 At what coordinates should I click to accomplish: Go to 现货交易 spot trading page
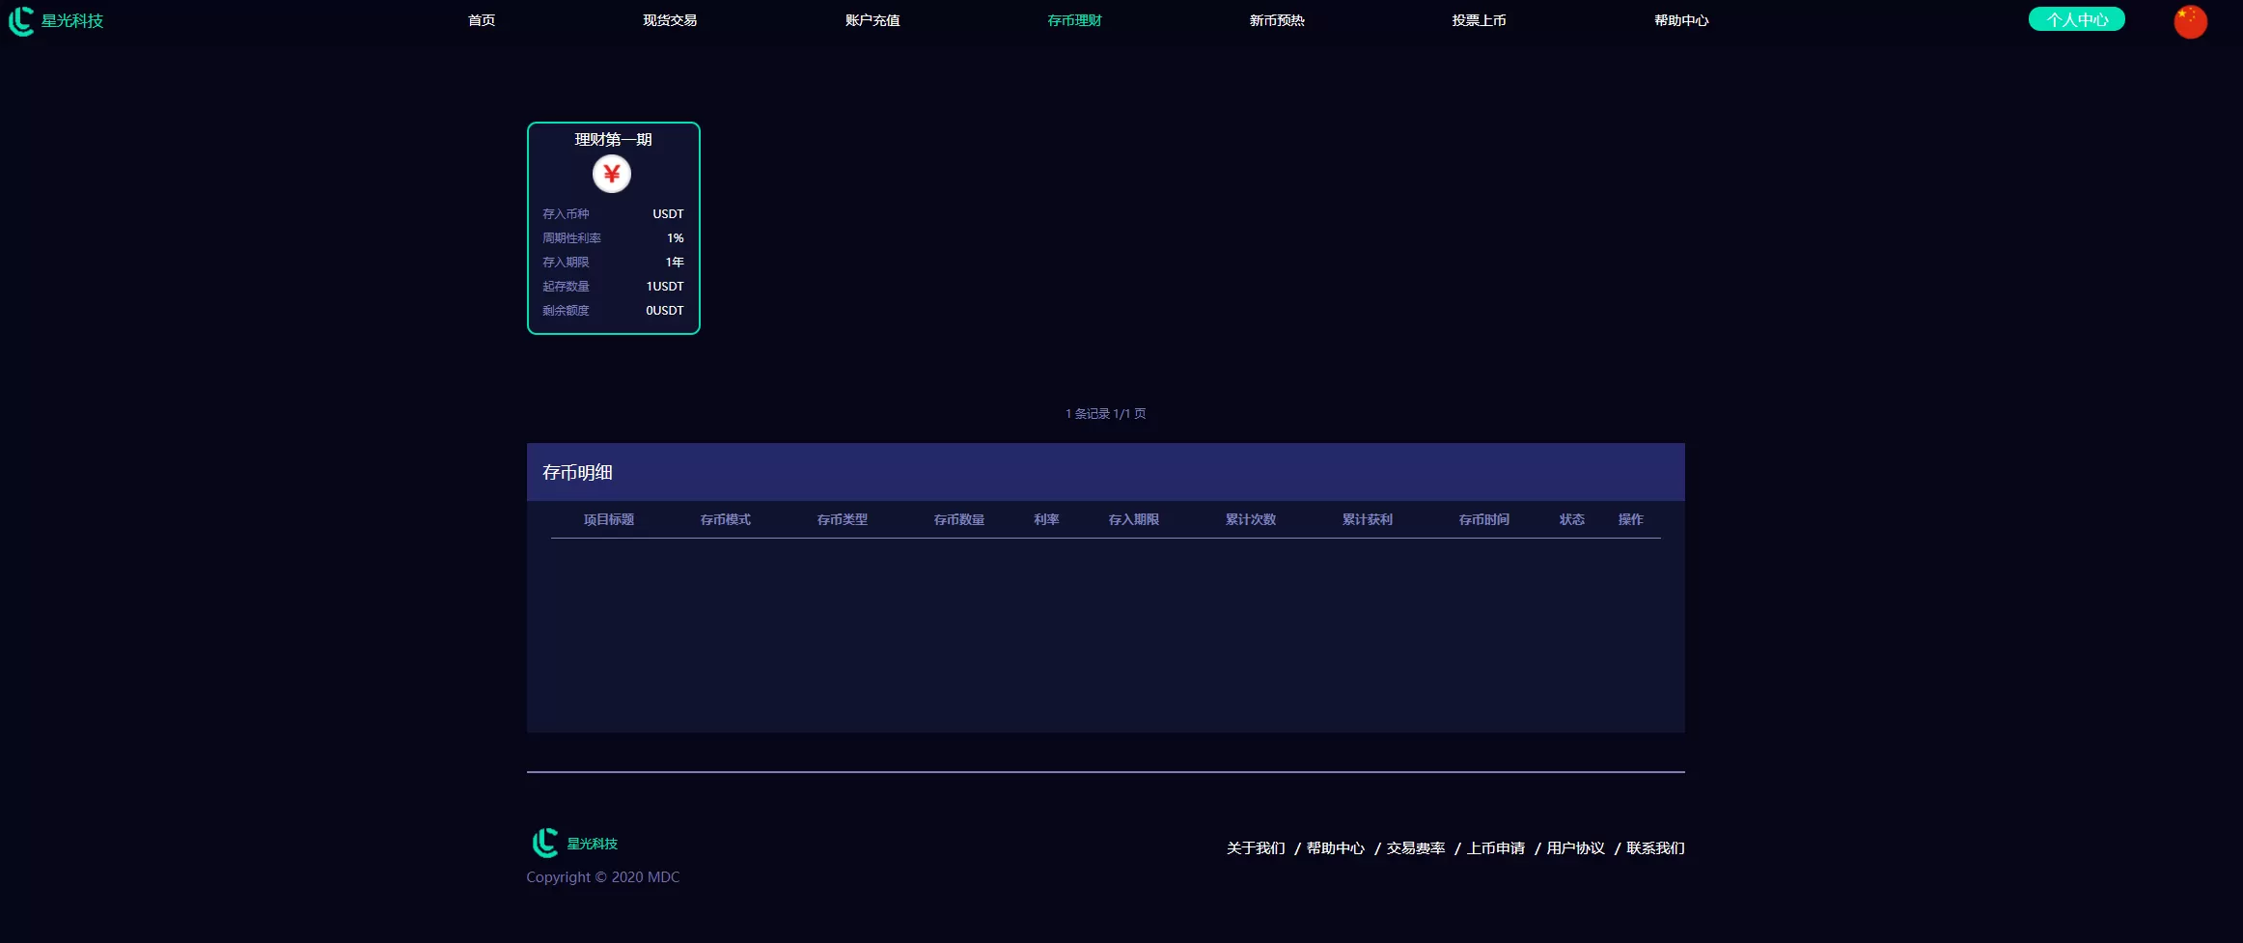pyautogui.click(x=670, y=20)
